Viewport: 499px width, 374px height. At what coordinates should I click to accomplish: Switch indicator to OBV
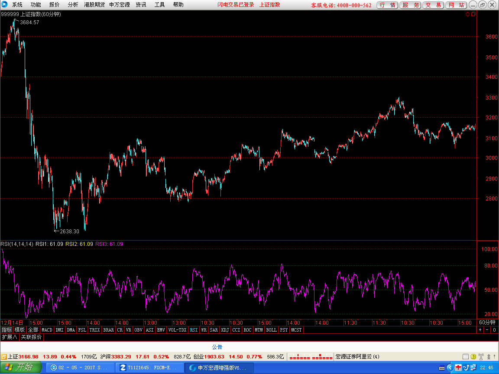point(139,330)
